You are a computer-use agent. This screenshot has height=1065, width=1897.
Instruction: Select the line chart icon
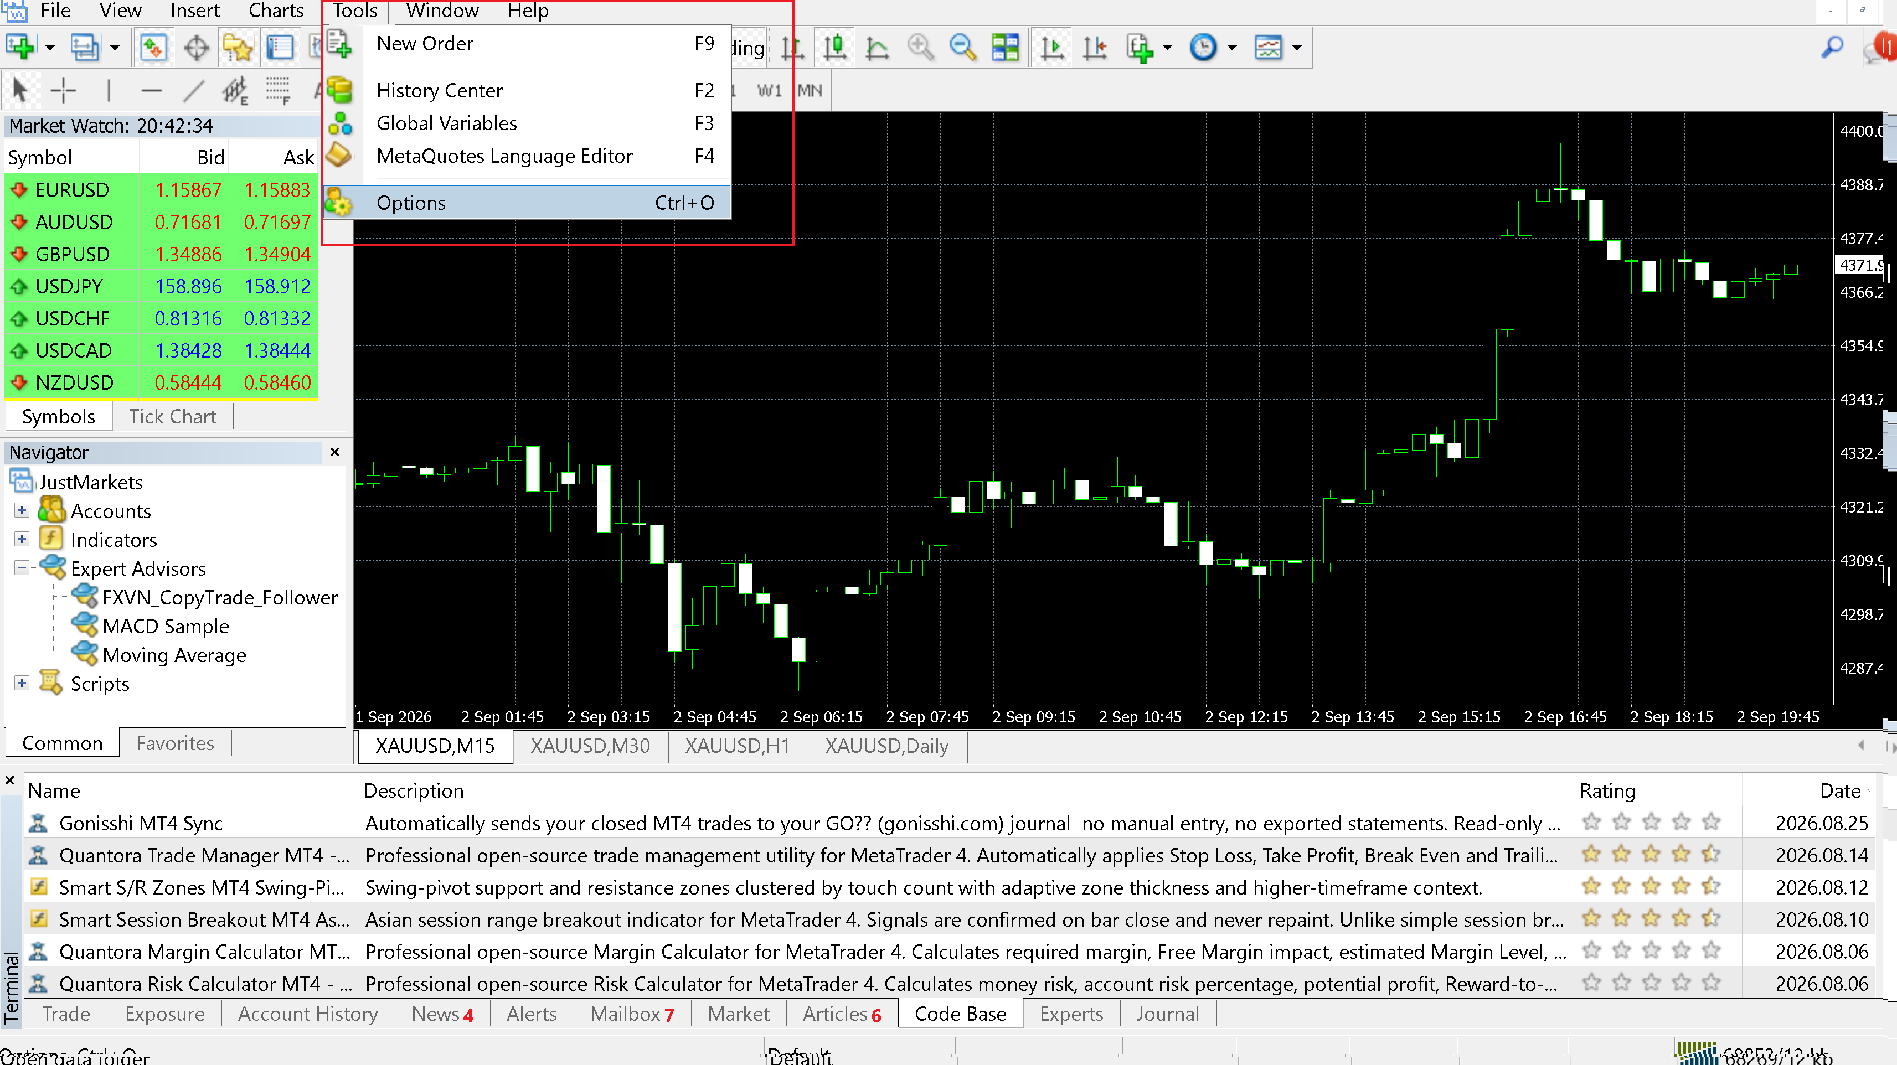(x=877, y=48)
